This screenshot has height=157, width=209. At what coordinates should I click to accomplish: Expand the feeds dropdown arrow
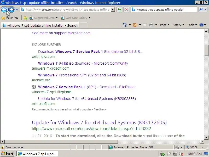pyautogui.click(x=140, y=25)
